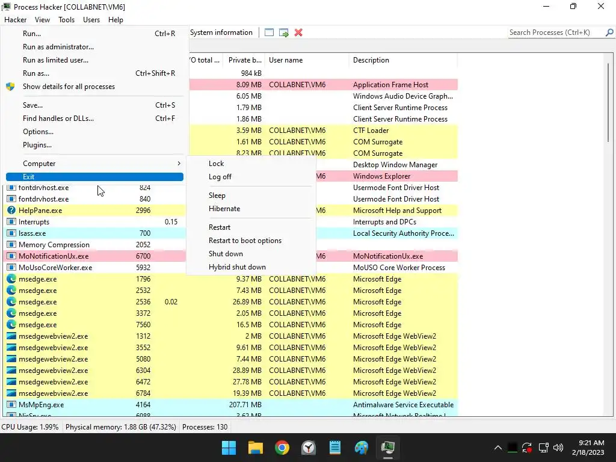The width and height of the screenshot is (616, 462).
Task: Choose Log off in submenu
Action: coord(251,177)
